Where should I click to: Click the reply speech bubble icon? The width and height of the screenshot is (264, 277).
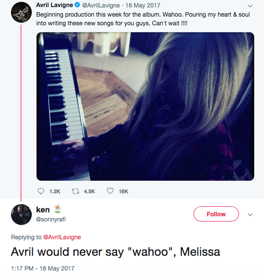[x=41, y=191]
